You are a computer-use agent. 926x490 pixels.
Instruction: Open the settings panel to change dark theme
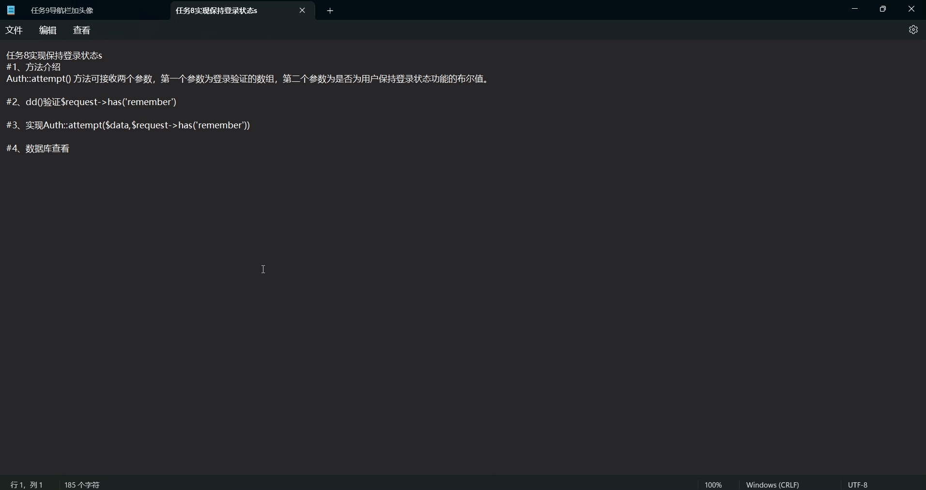pos(913,30)
